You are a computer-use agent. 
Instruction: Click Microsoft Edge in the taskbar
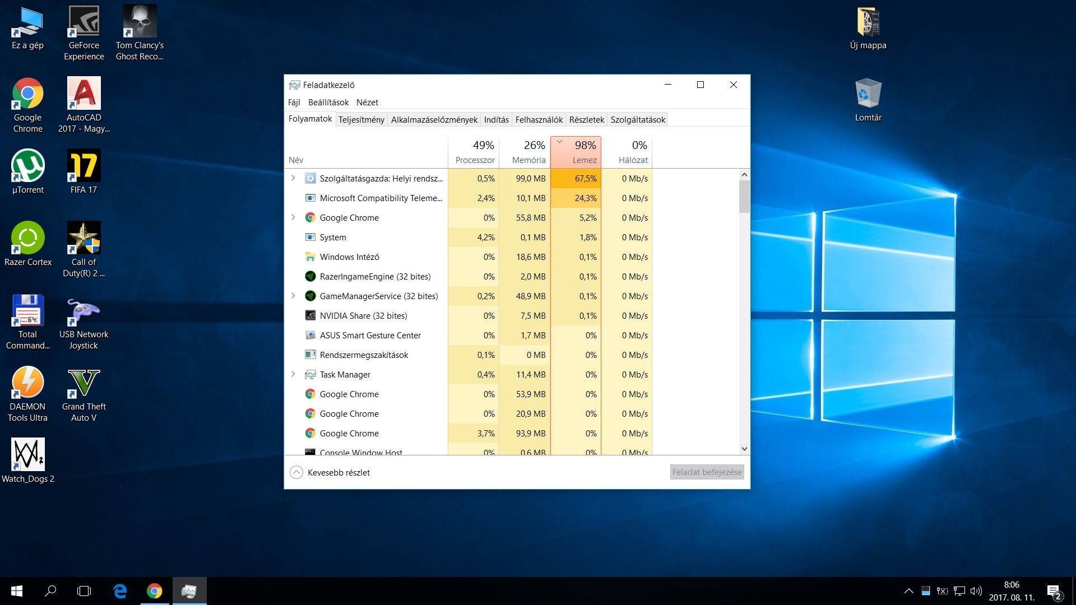pos(120,591)
